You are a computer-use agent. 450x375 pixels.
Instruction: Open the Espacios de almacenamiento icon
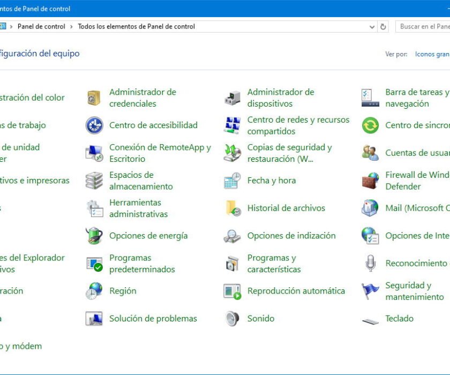(x=94, y=181)
